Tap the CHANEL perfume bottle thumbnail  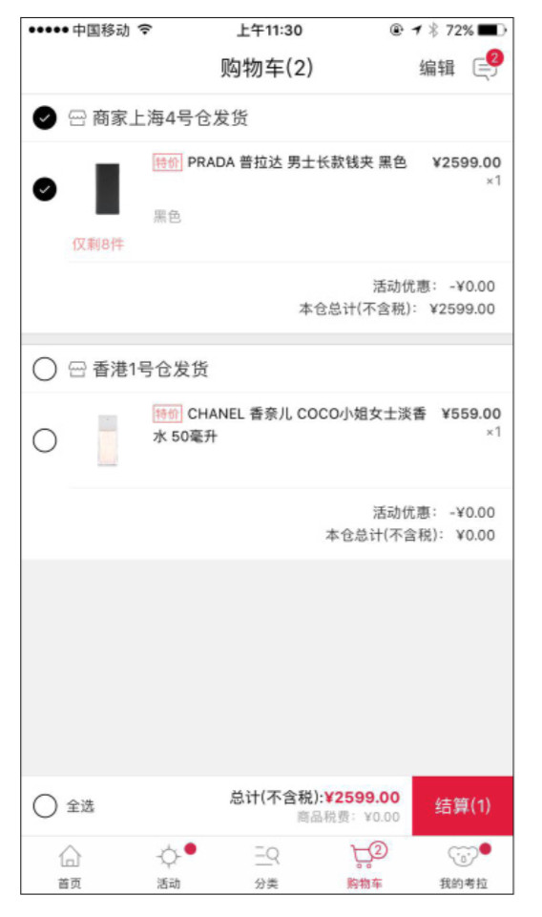click(x=108, y=440)
